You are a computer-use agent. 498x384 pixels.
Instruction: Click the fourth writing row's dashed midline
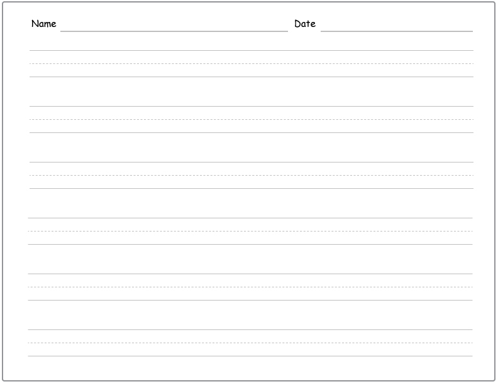coord(250,232)
